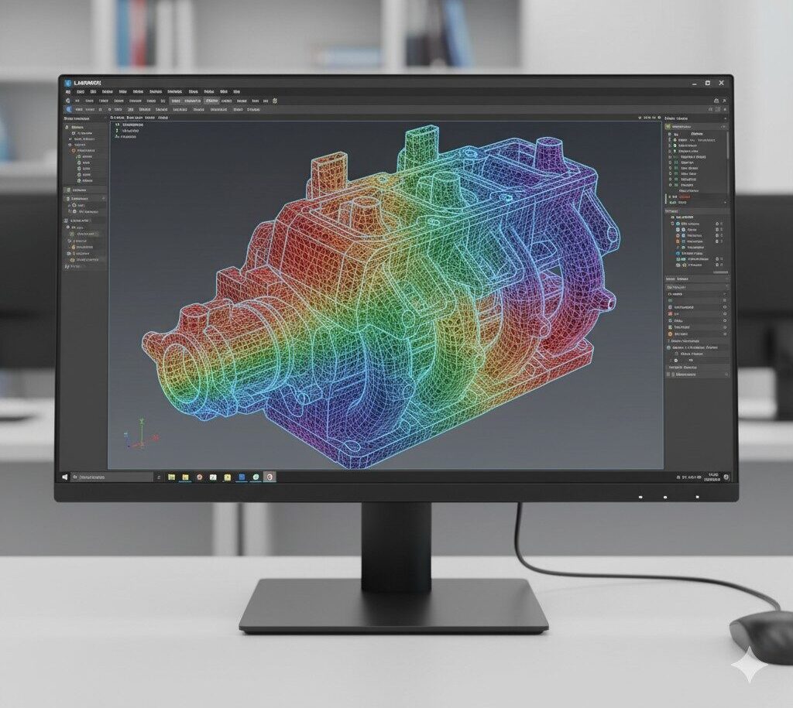
Task: Open File Explorer from the Windows taskbar
Action: click(x=171, y=477)
